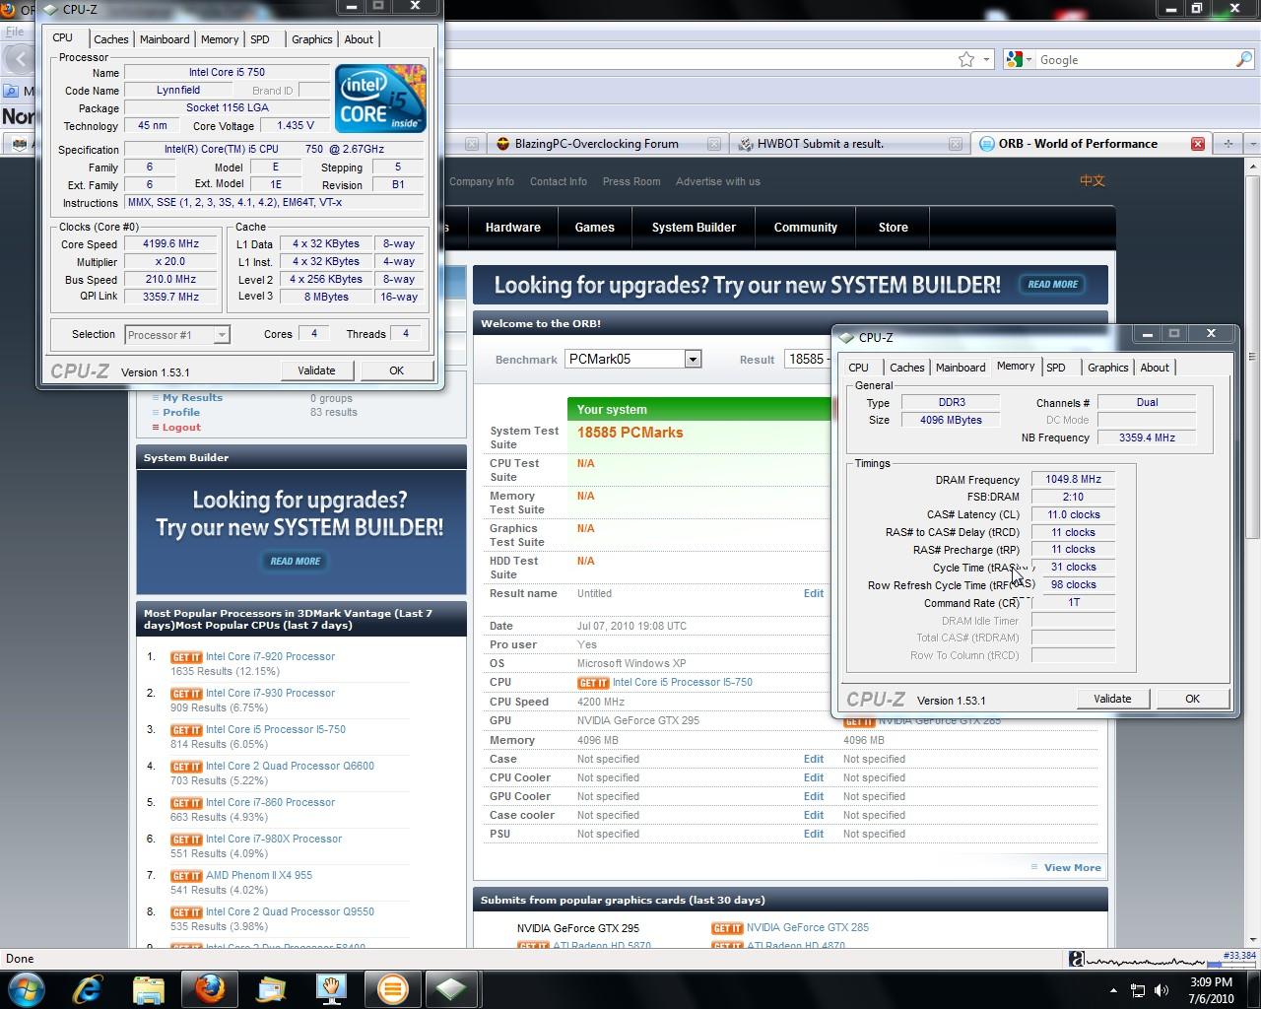Click OK in CPU-Z Memory window

click(1193, 699)
